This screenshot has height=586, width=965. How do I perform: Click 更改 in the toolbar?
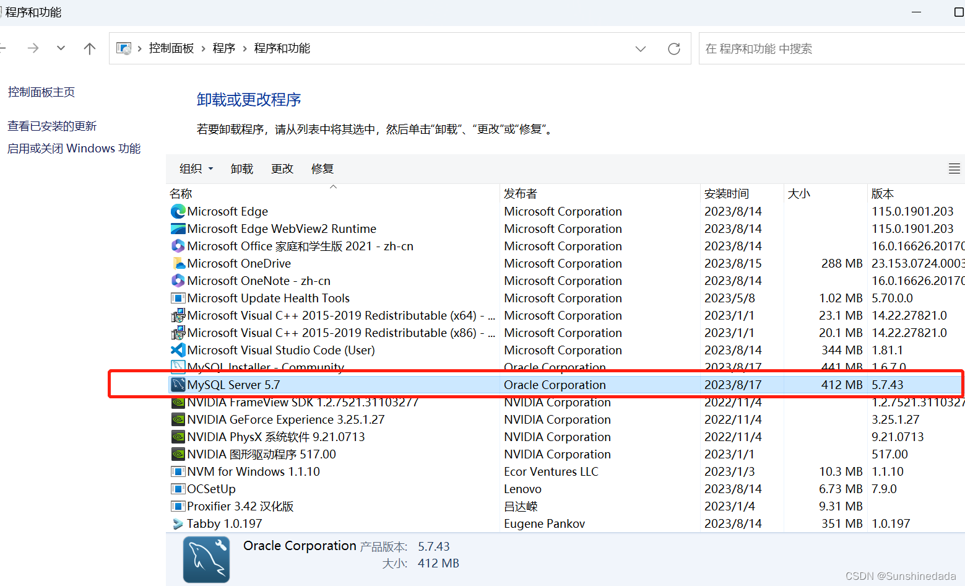[282, 168]
